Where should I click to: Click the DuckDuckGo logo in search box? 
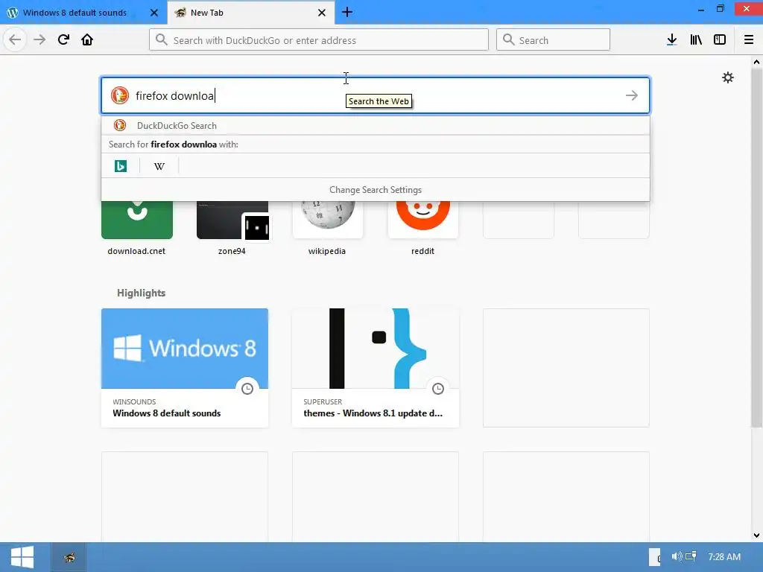[120, 95]
